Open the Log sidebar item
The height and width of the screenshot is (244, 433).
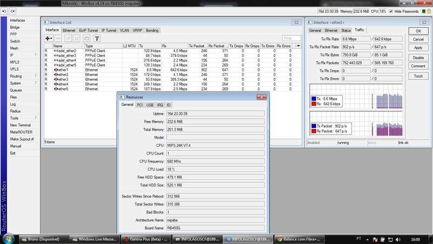(12, 104)
